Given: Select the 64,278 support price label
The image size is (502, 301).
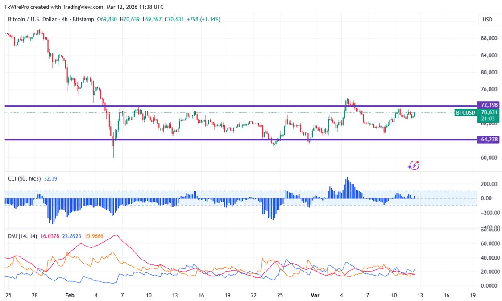Looking at the screenshot, I should coord(489,140).
